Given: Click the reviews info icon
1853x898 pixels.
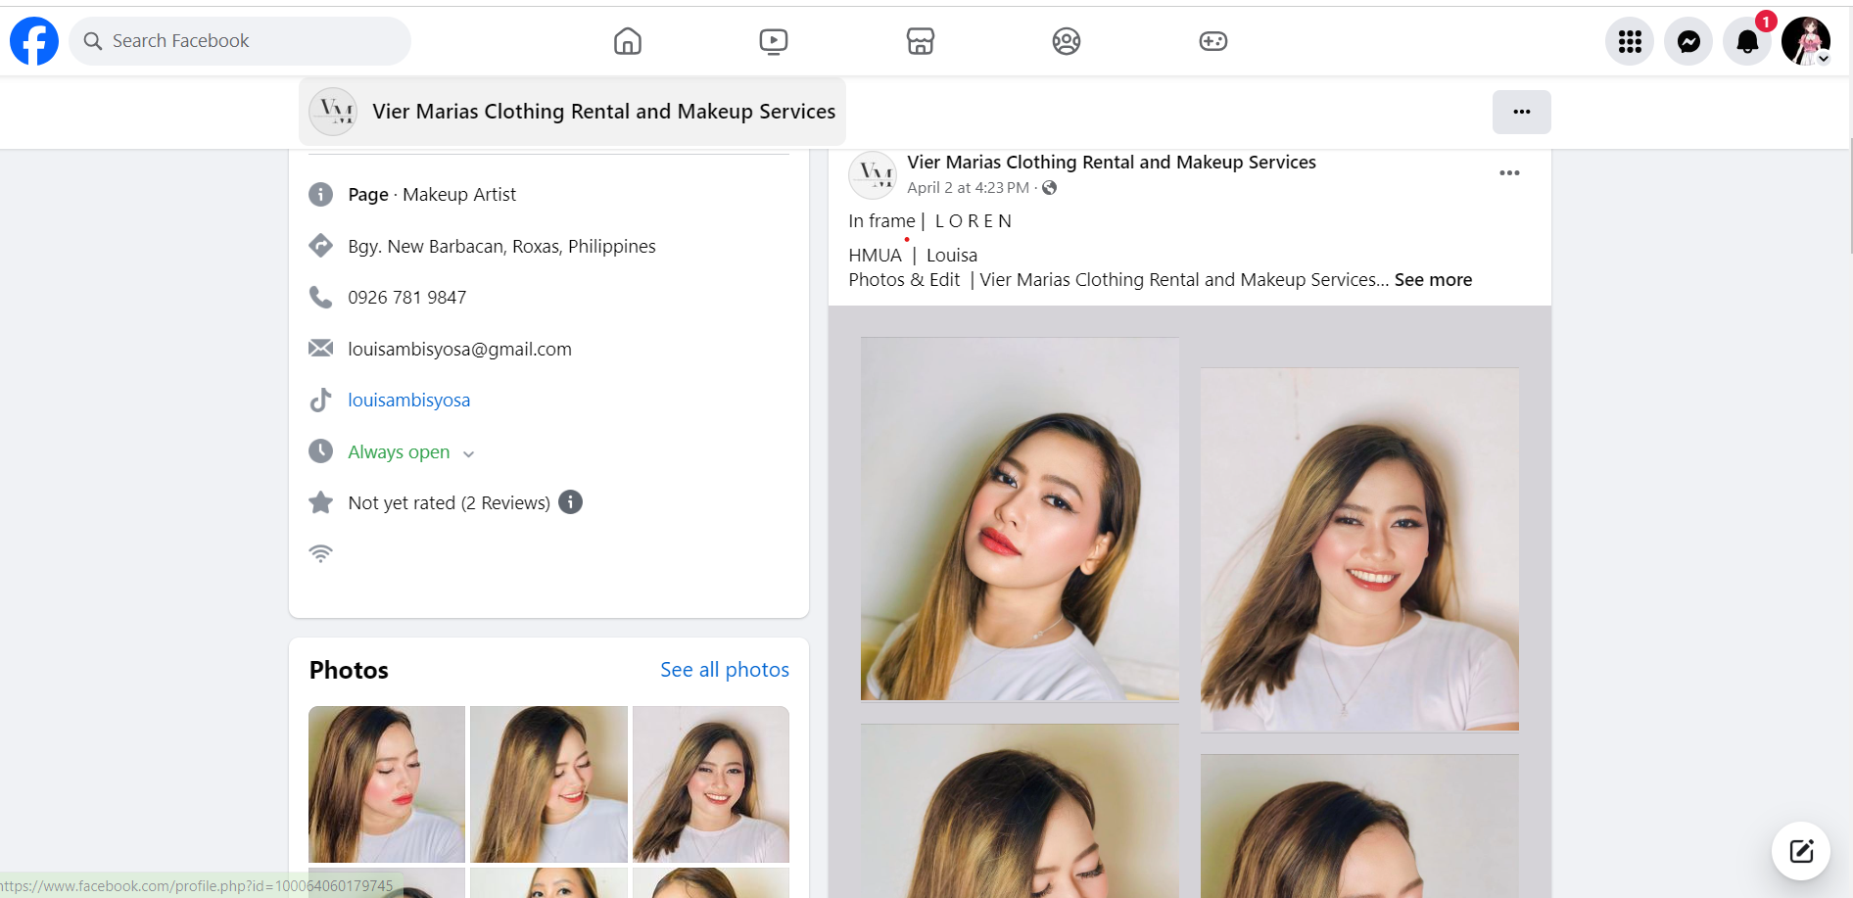Looking at the screenshot, I should 570,502.
